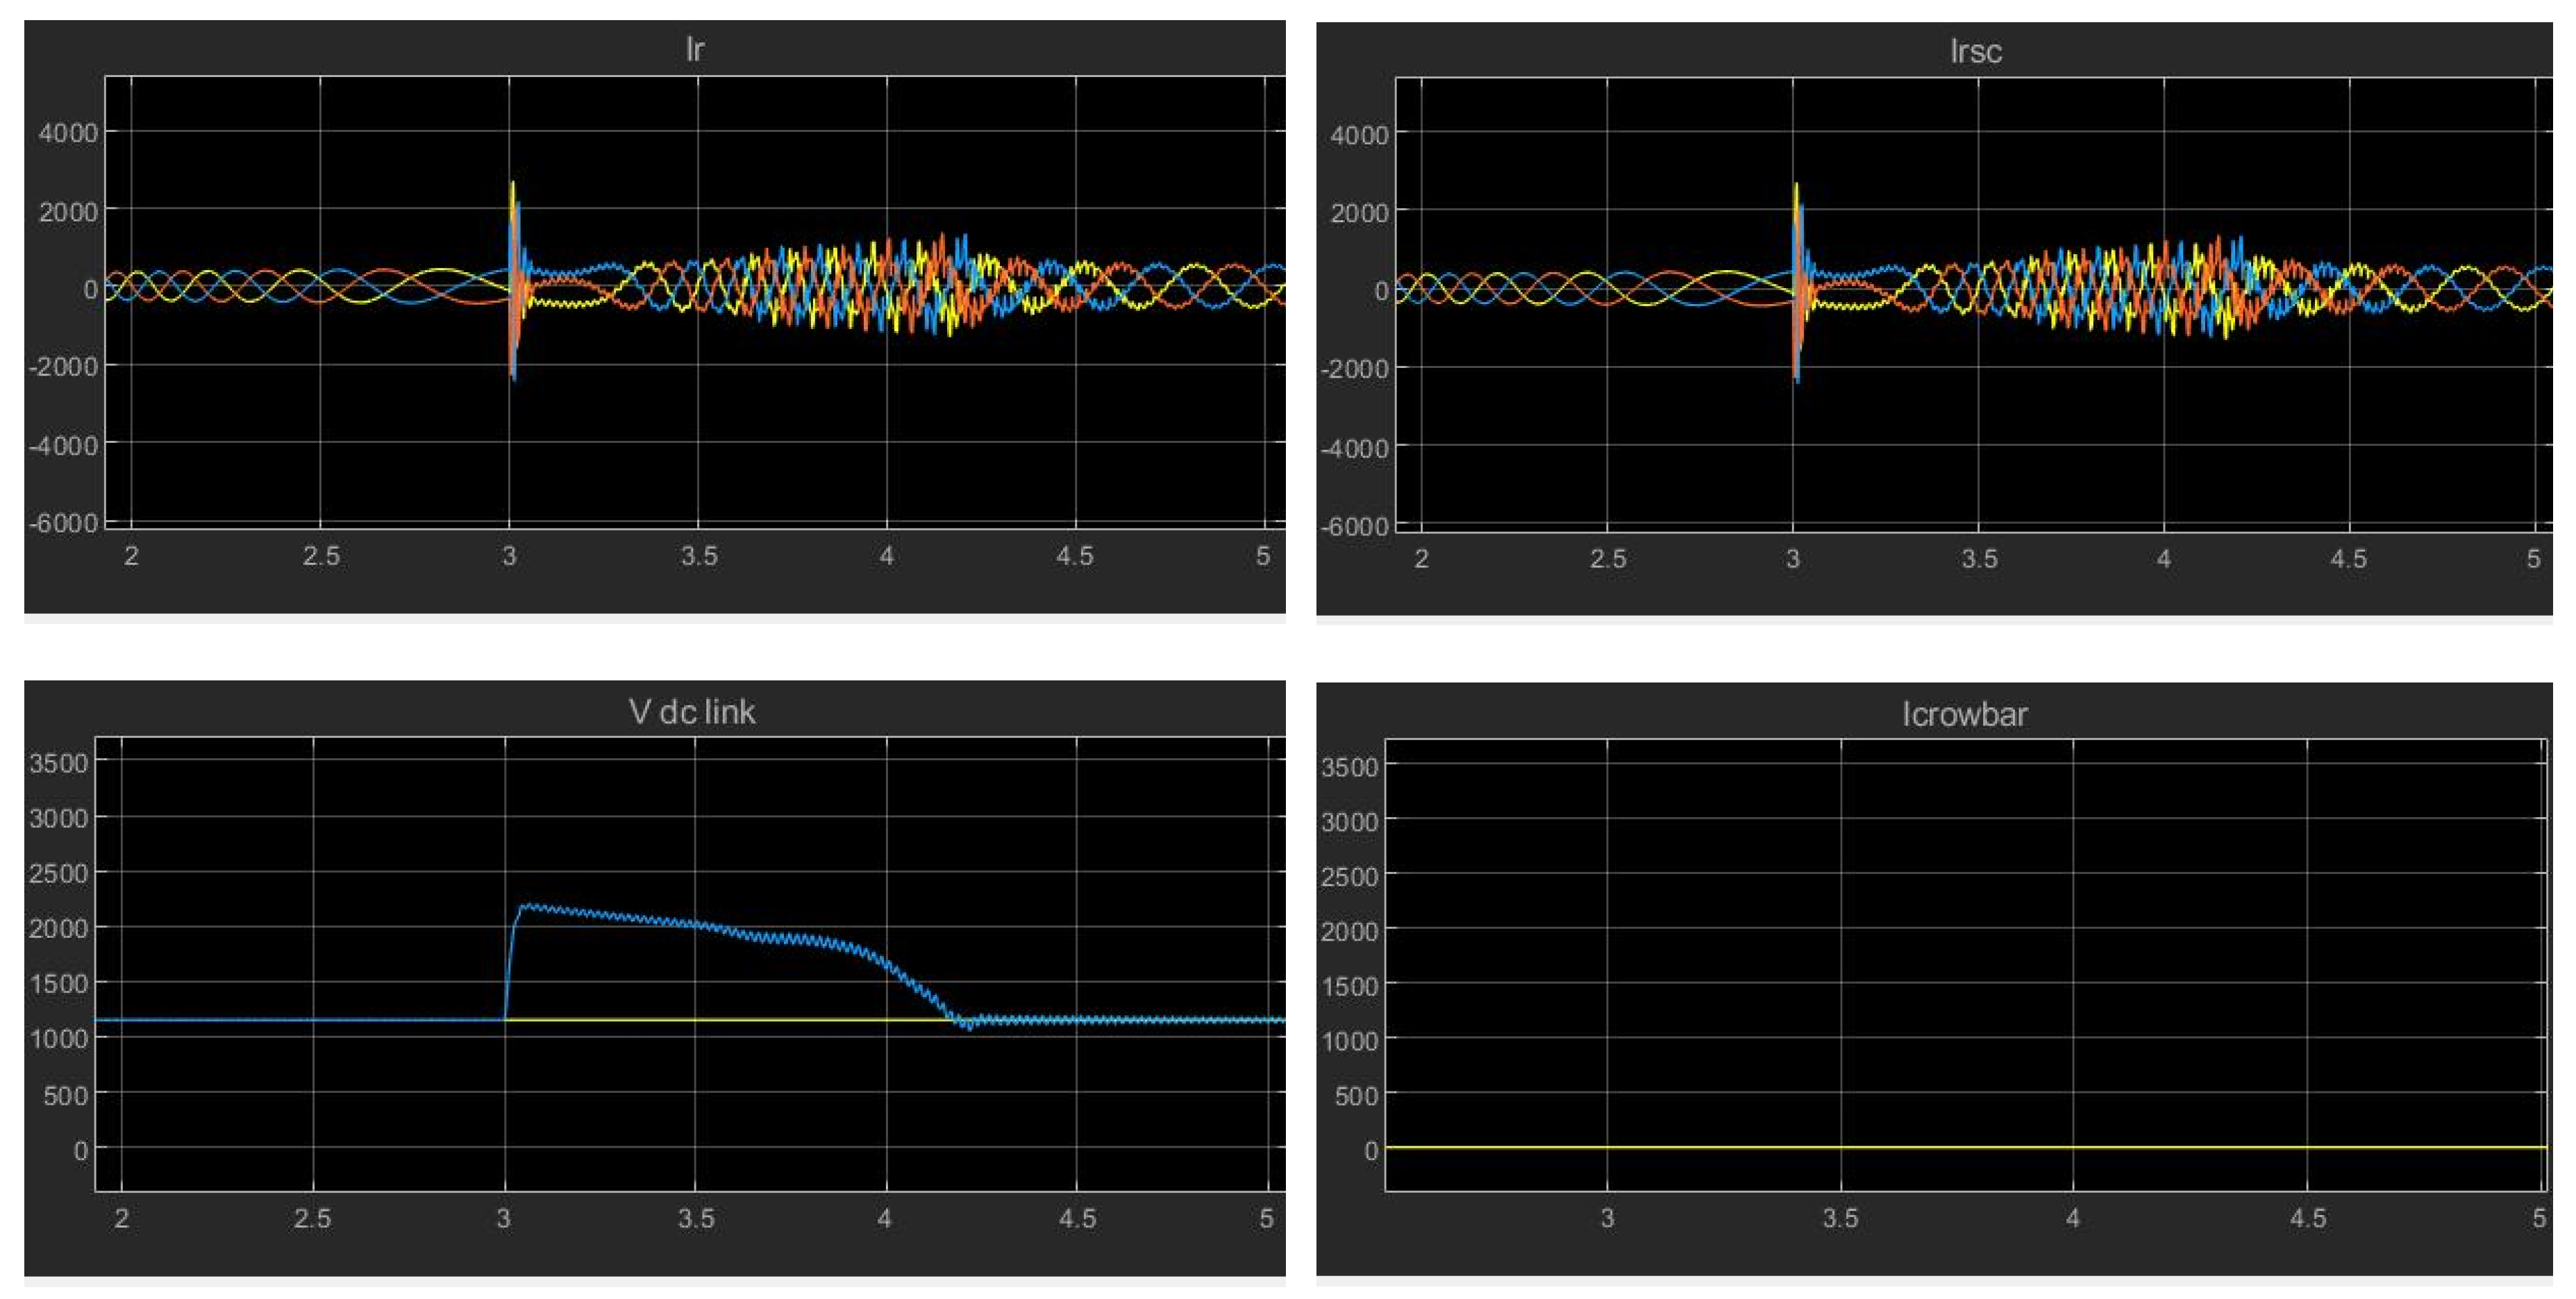Click the Ir plot title

(x=694, y=49)
